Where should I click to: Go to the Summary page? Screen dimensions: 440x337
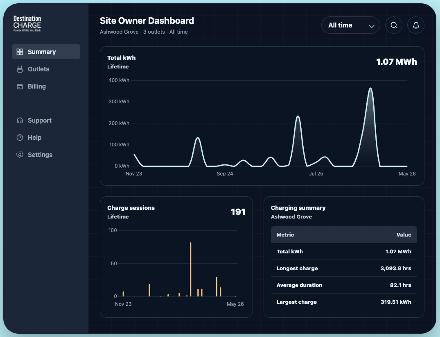46,52
